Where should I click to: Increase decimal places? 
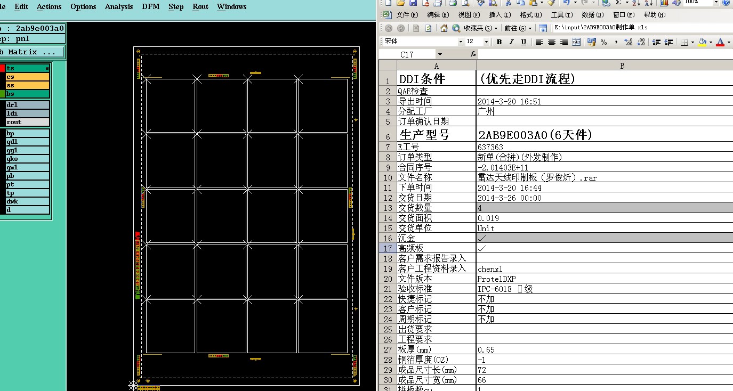(629, 42)
